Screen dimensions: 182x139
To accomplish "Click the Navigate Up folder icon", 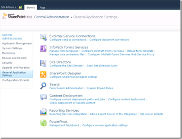I will coord(21,7).
